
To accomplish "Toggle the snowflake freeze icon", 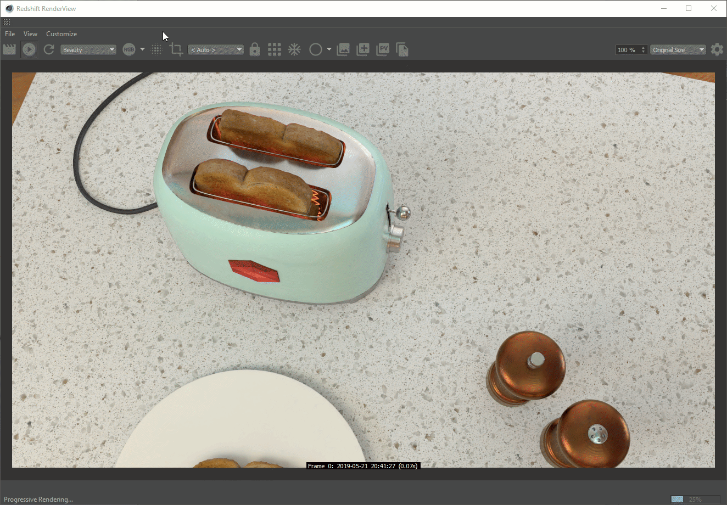I will point(294,49).
